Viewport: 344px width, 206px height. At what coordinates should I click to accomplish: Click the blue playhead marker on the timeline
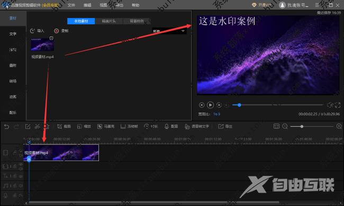[x=29, y=160]
